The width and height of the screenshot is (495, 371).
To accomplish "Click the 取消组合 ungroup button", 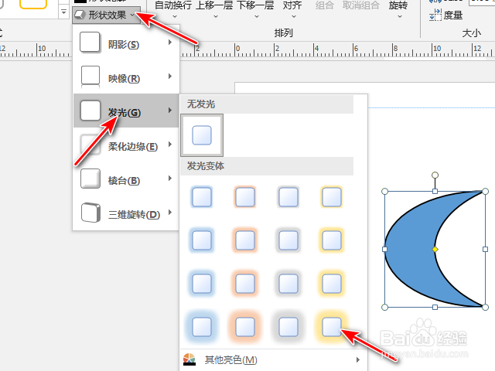I will click(x=361, y=5).
